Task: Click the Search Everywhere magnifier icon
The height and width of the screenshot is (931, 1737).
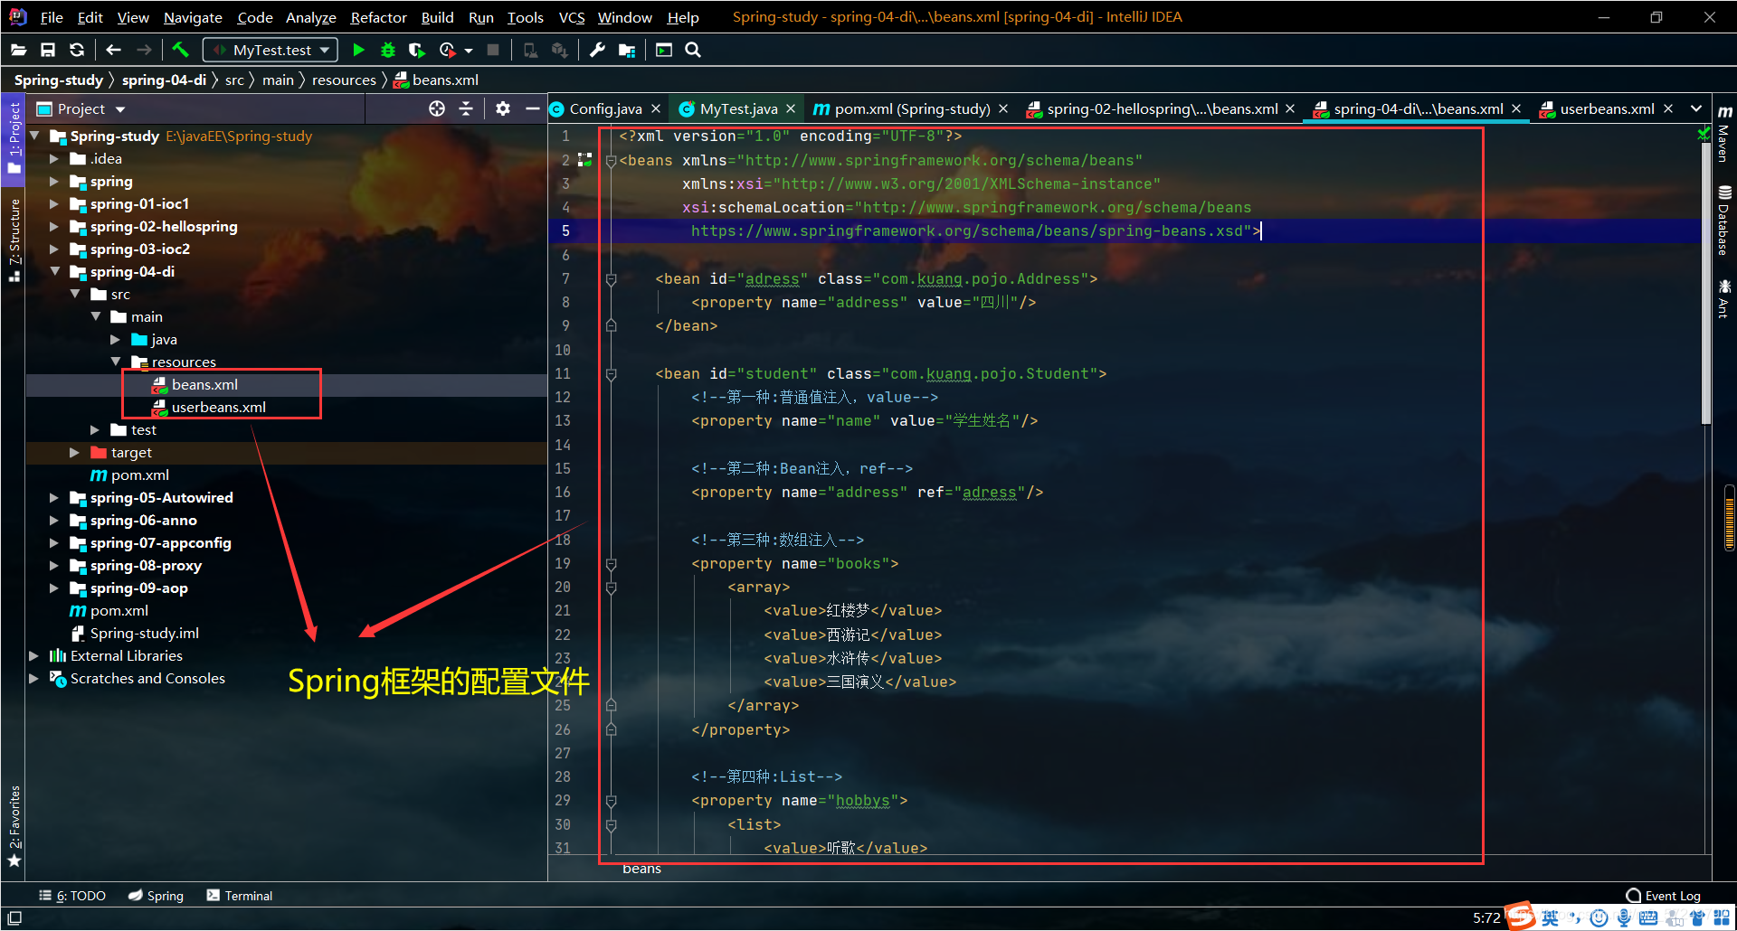Action: pyautogui.click(x=693, y=51)
